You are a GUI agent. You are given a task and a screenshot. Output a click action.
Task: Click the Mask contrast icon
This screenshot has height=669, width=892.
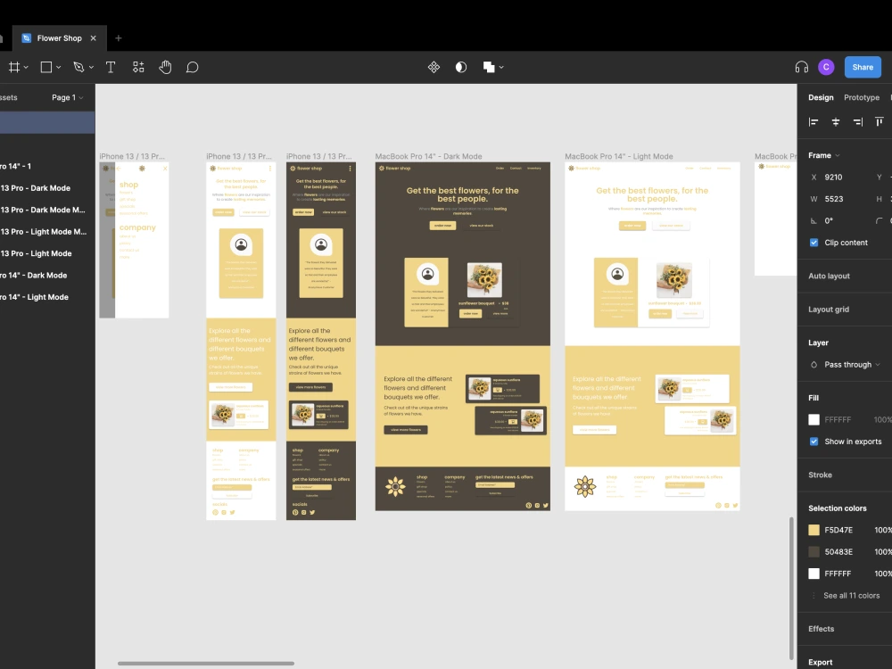coord(461,67)
